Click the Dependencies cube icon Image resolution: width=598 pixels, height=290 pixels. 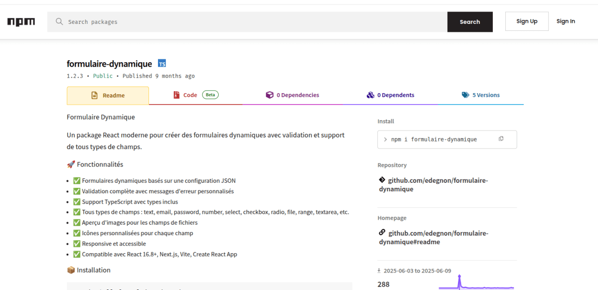(x=270, y=95)
